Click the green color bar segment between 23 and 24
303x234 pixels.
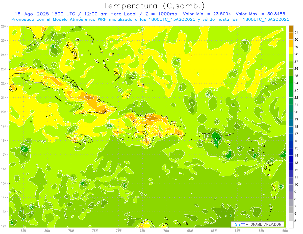click(291, 87)
